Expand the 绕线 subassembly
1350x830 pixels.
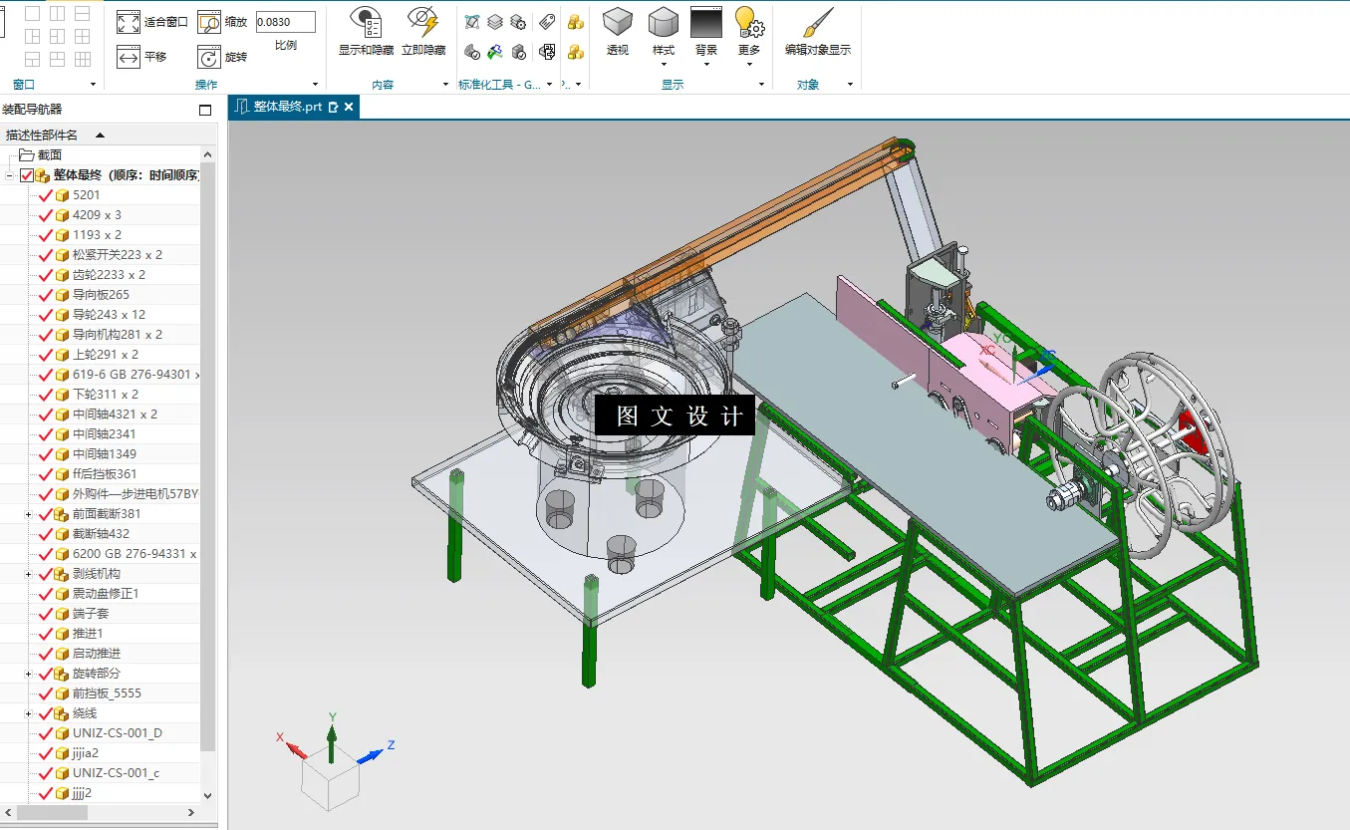coord(29,713)
